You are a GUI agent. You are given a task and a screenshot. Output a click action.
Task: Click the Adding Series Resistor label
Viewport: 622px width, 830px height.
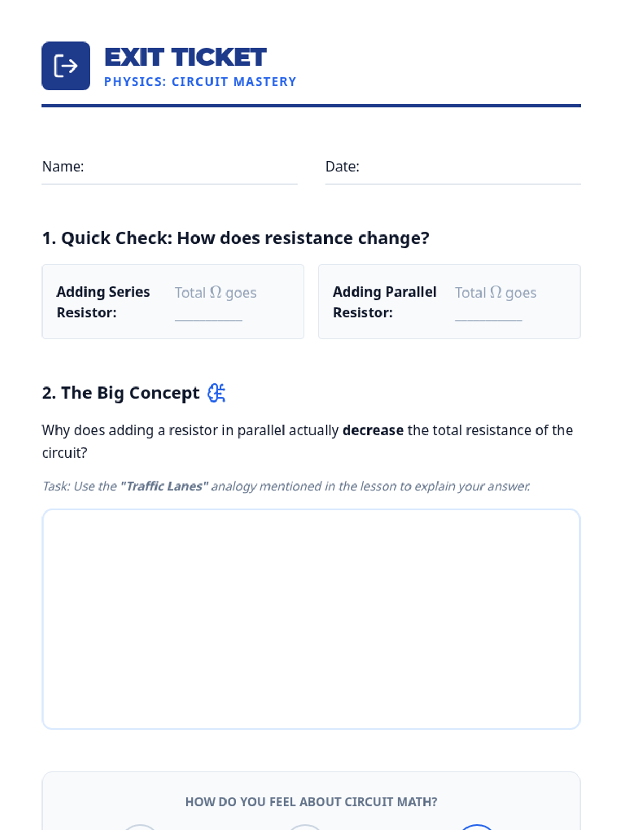[x=103, y=302]
